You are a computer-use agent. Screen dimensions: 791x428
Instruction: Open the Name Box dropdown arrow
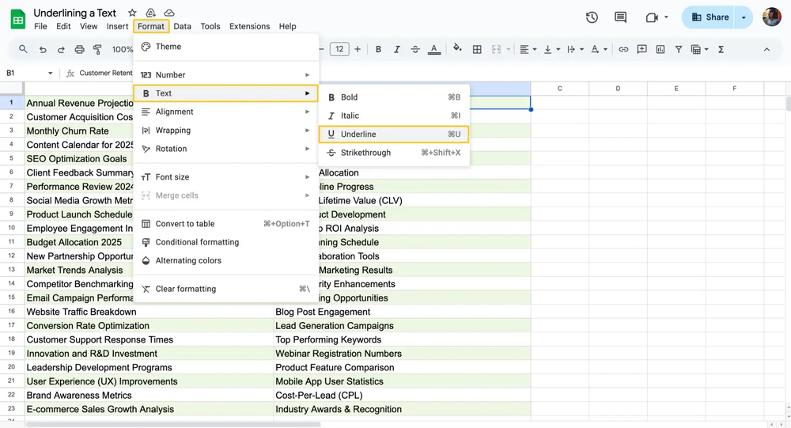point(50,74)
